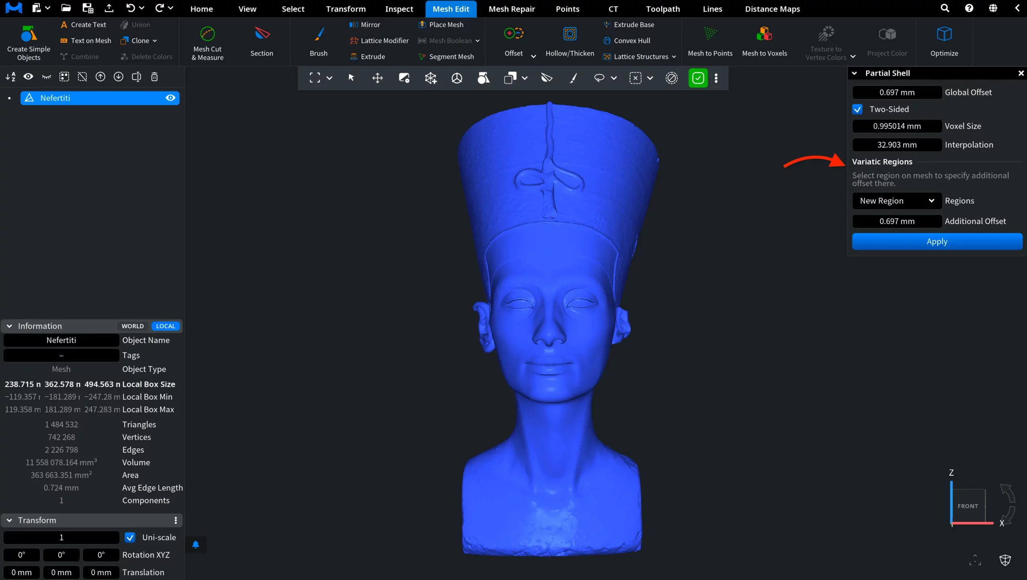Sort the object list alphabetically
1027x580 pixels.
[10, 77]
